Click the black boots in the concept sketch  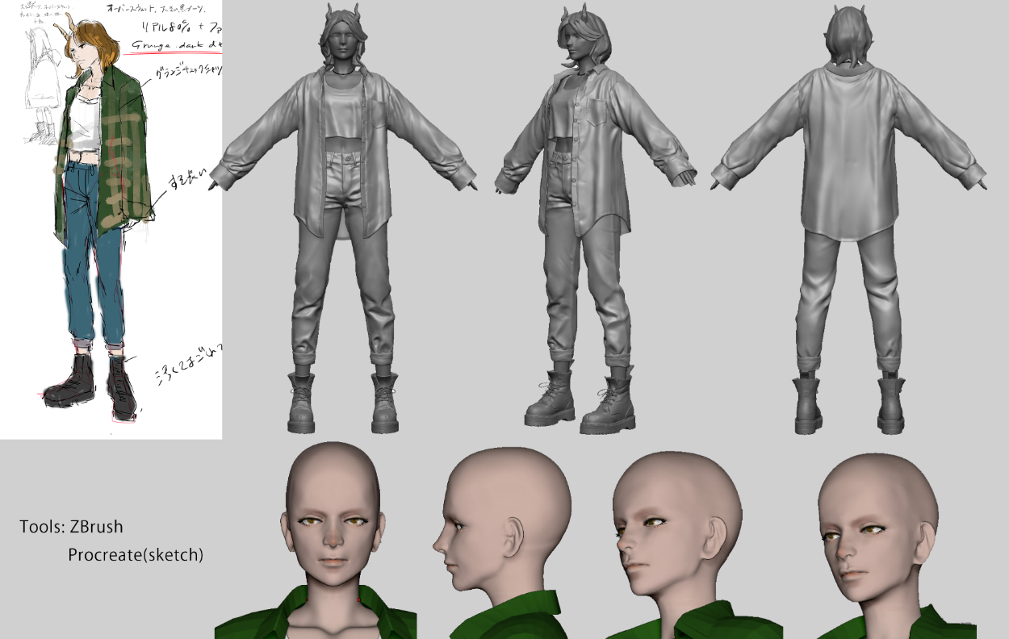click(x=89, y=383)
